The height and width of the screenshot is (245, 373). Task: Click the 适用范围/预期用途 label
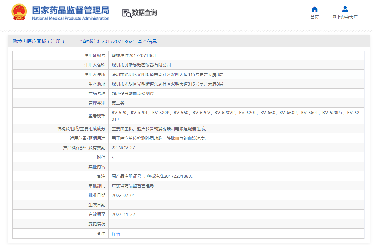(88, 138)
